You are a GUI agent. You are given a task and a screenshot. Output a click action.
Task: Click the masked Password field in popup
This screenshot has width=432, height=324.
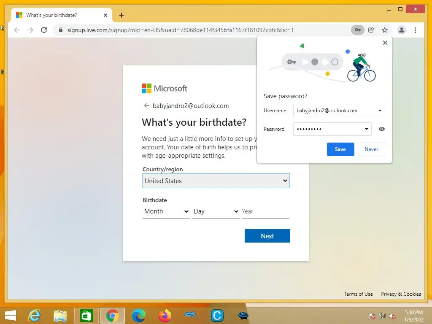pos(332,129)
